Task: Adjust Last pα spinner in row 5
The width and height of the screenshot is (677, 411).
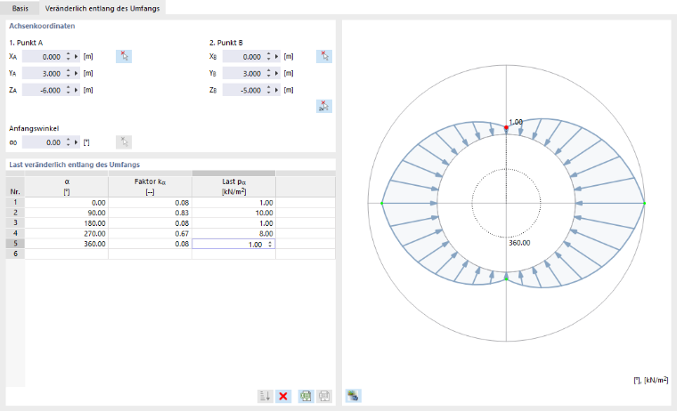Action: [x=270, y=244]
